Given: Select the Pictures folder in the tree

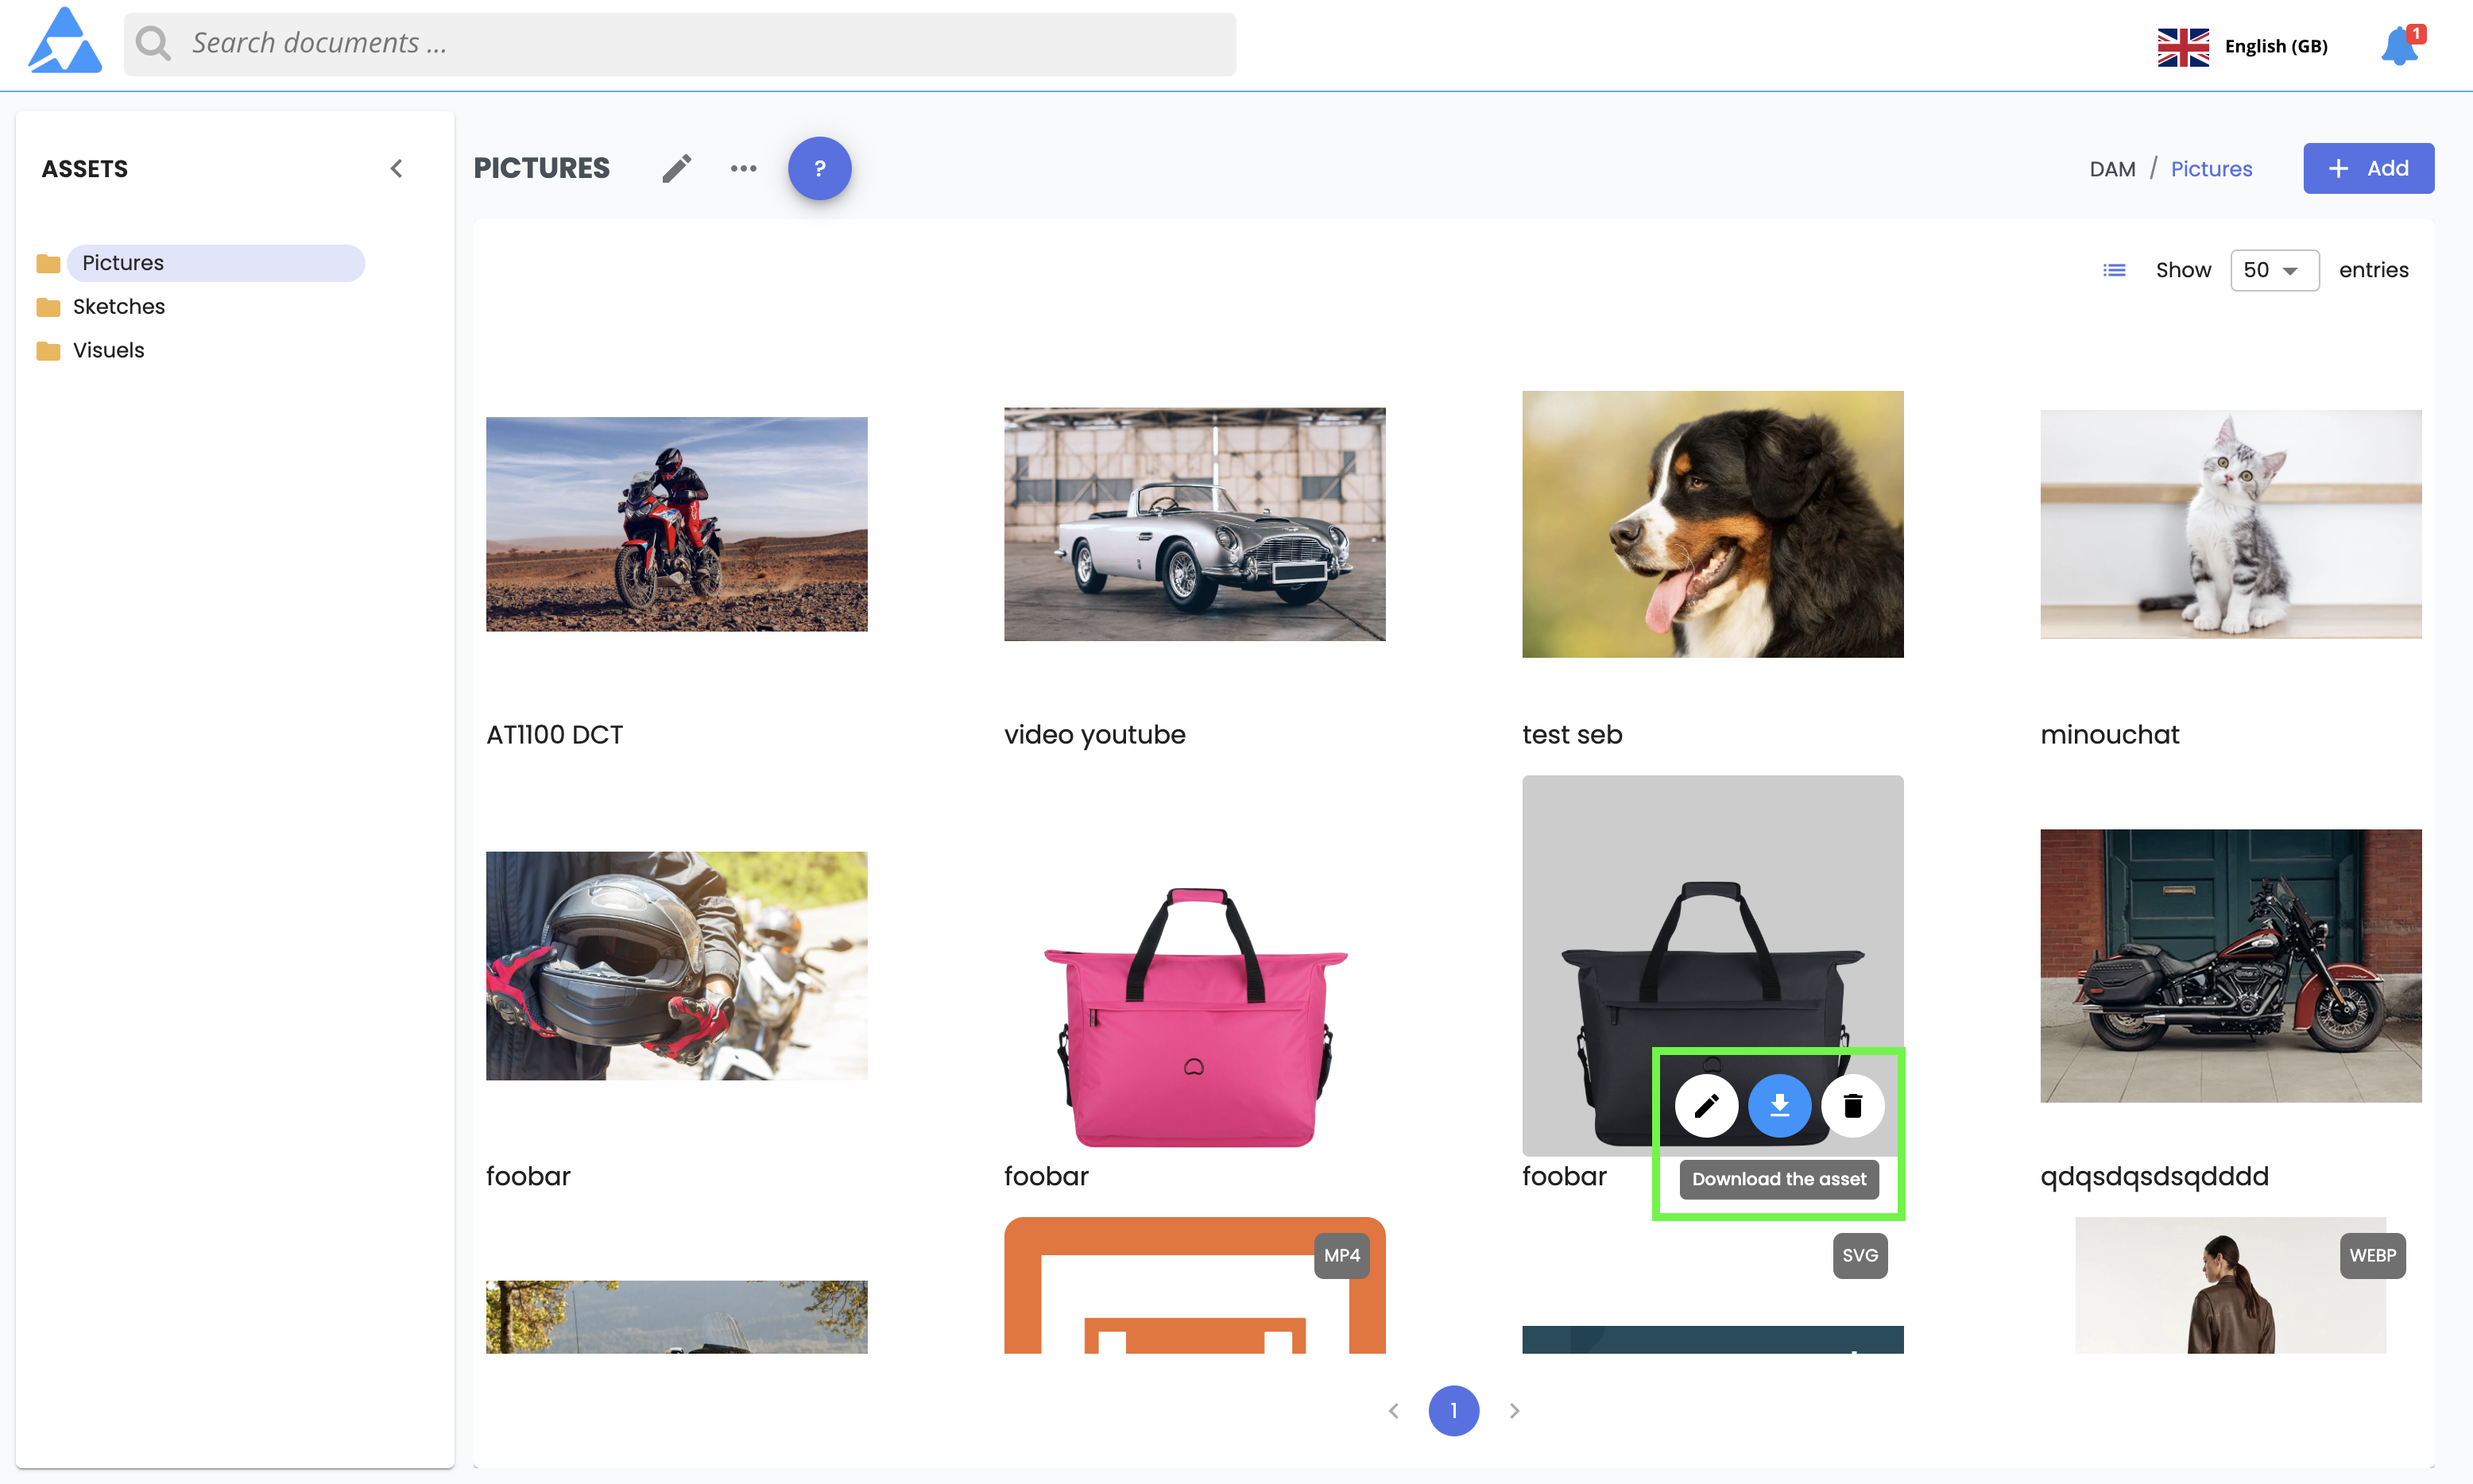Looking at the screenshot, I should click(x=215, y=262).
